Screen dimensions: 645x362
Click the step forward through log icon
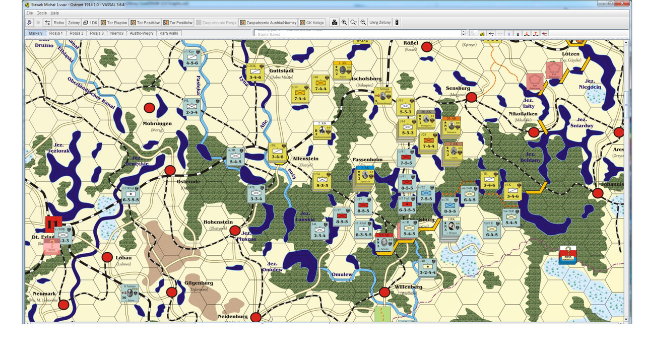click(38, 23)
